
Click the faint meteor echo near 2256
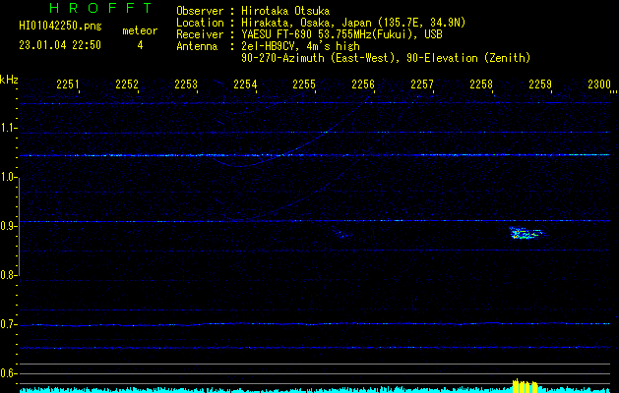pyautogui.click(x=342, y=234)
